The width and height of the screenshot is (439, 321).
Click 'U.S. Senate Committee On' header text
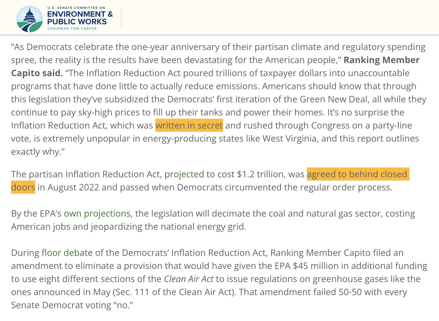[76, 8]
